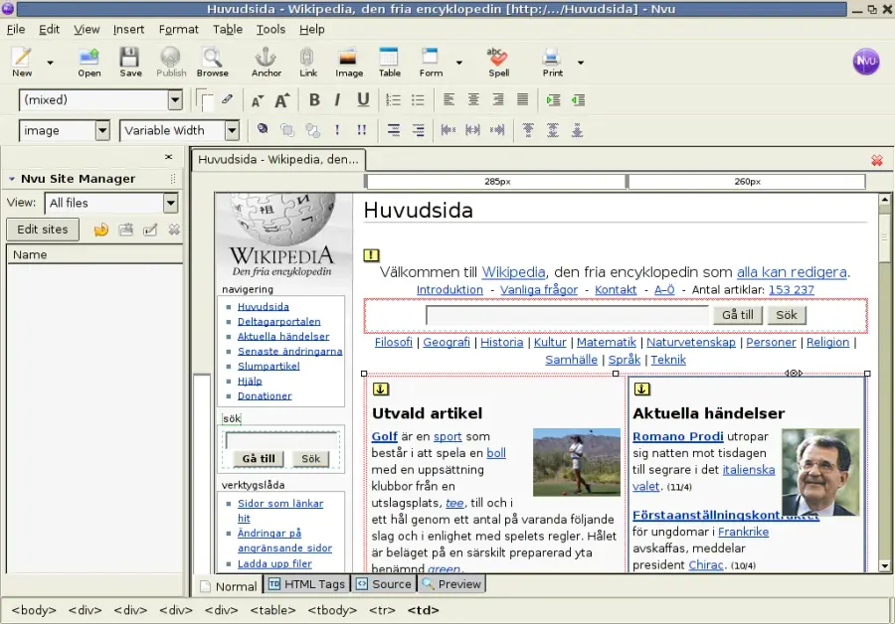Select the <table> tag in status bar

click(x=272, y=610)
